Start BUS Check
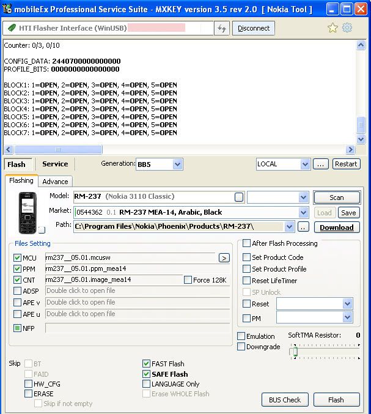Viewport: 371px width, 414px height. tap(285, 400)
